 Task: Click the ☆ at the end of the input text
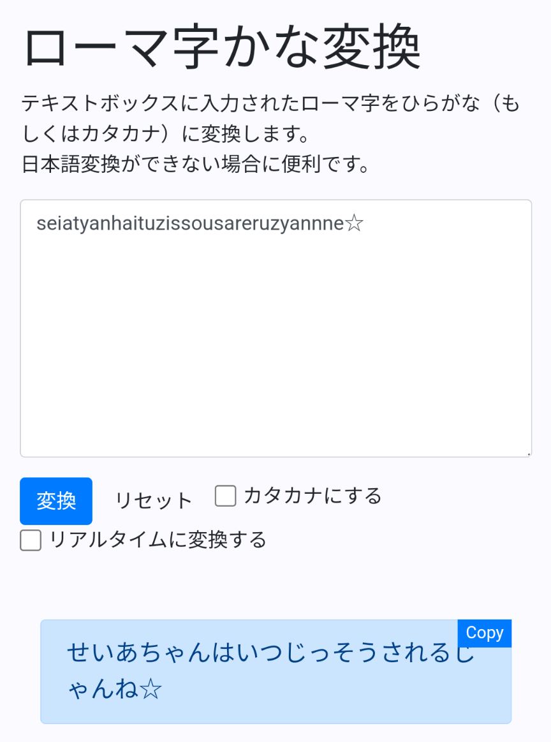point(354,223)
